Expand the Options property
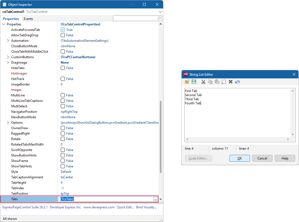This screenshot has height=222, width=299. (8, 123)
